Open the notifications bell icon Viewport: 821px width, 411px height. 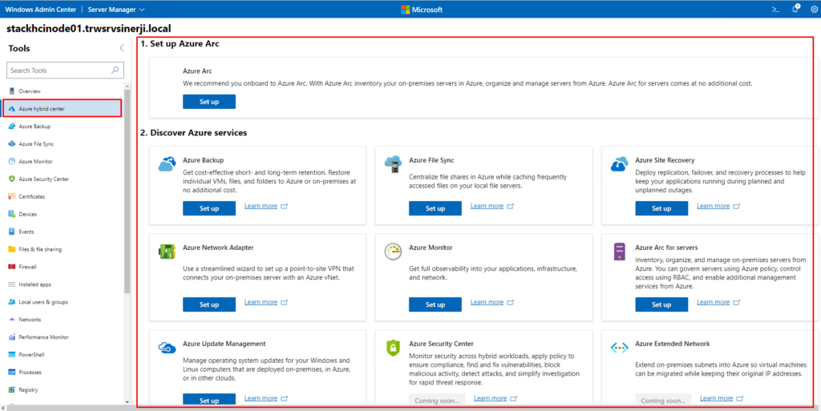pyautogui.click(x=795, y=9)
